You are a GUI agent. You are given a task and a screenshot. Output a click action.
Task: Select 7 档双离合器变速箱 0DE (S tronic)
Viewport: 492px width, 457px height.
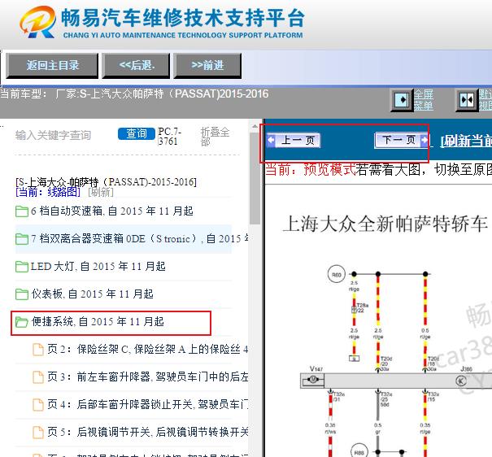(x=139, y=239)
